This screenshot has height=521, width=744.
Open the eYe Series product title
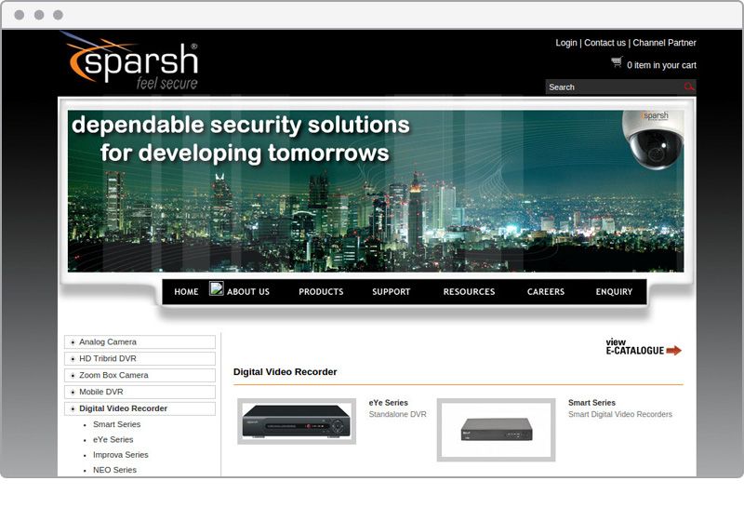pos(388,402)
